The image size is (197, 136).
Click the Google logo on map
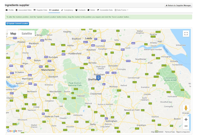point(12,131)
